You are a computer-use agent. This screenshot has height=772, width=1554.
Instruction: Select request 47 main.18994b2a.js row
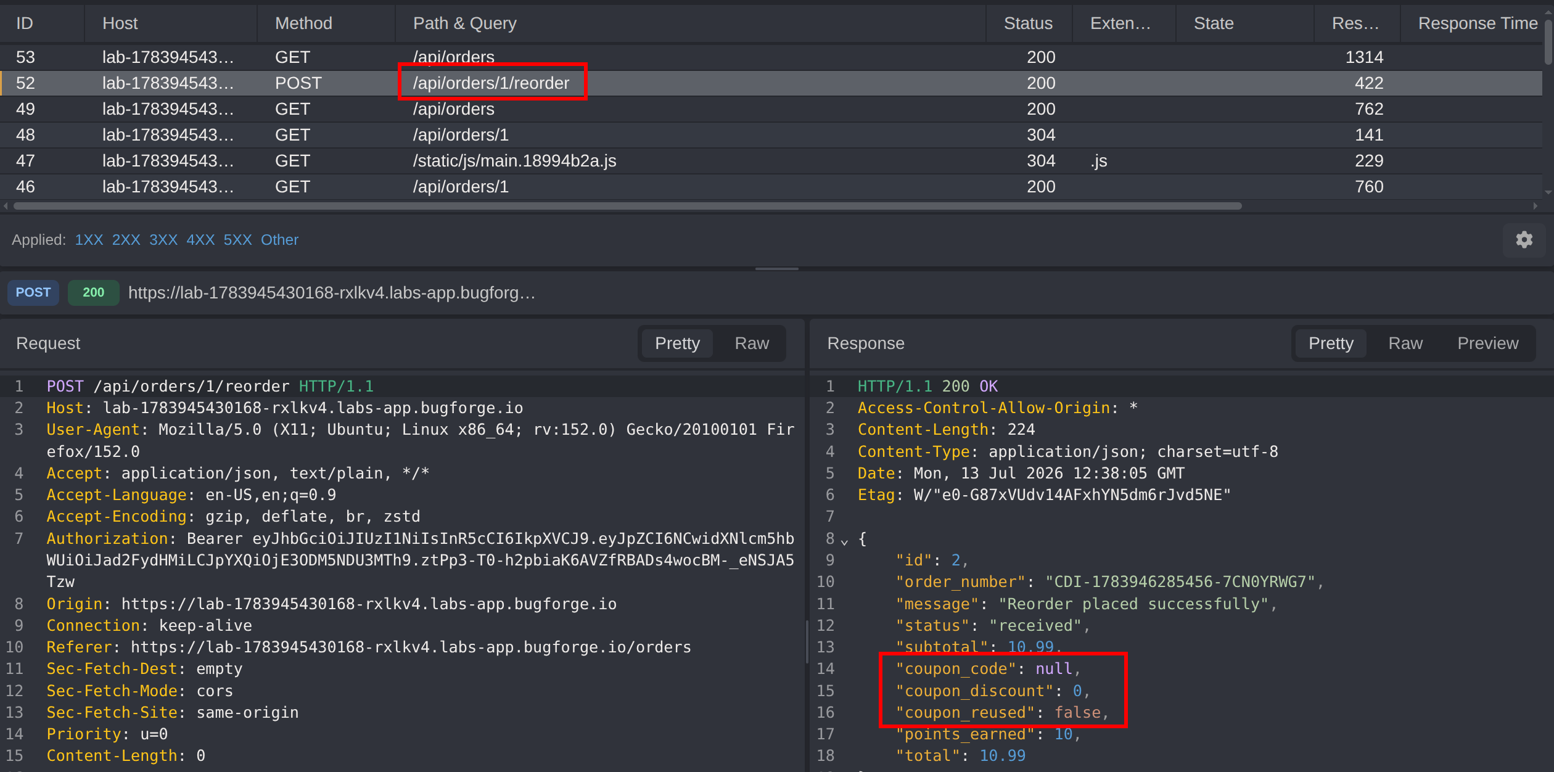pos(771,161)
